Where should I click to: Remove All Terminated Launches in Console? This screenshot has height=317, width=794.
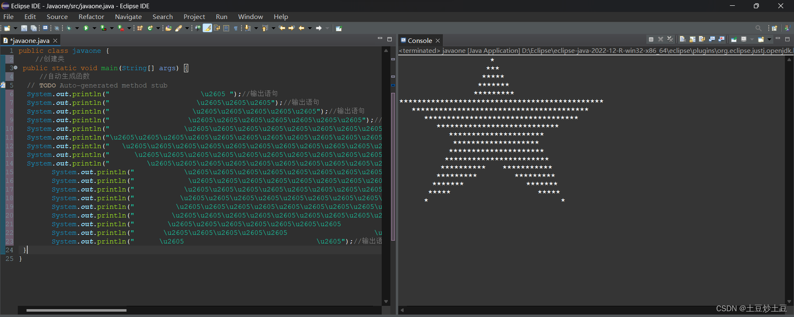670,39
